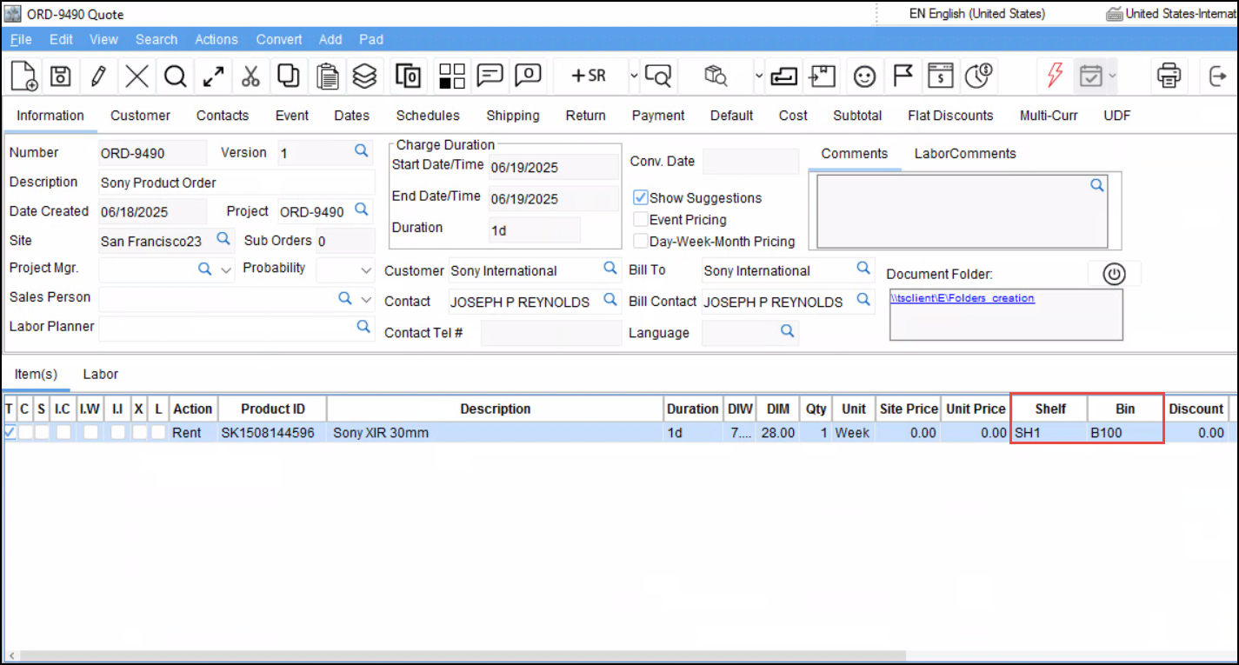Screen dimensions: 1239x665
Task: Click the save disk icon
Action: point(60,76)
